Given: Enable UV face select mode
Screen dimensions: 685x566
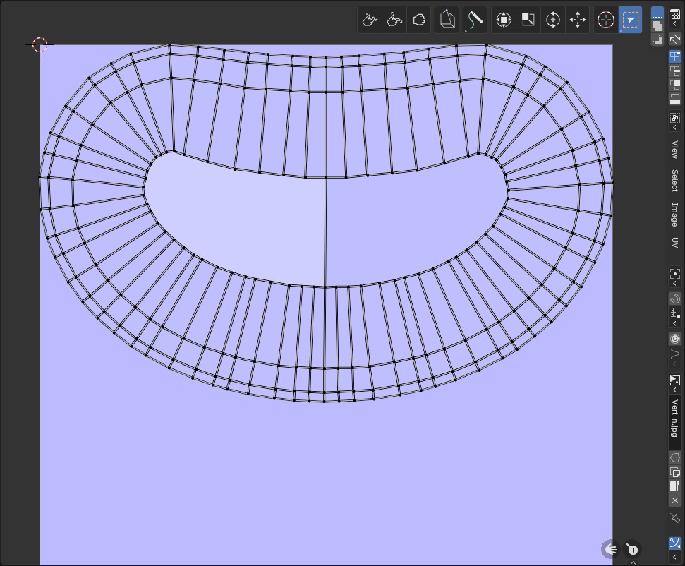Looking at the screenshot, I should click(675, 84).
